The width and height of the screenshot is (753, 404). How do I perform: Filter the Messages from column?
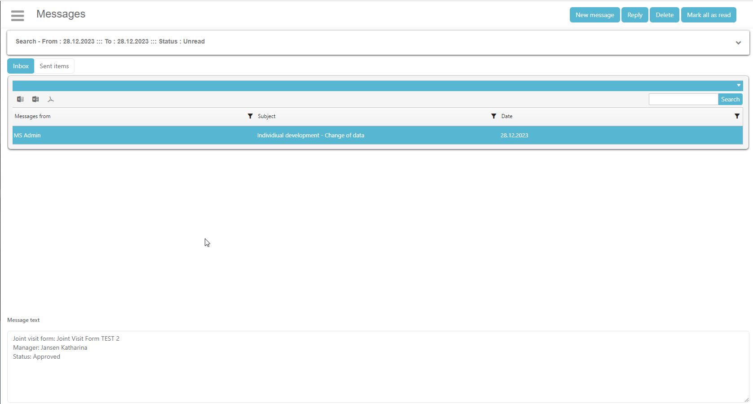(x=250, y=116)
